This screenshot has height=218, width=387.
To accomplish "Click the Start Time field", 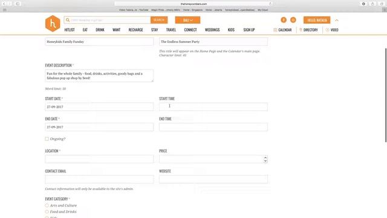I will pos(213,107).
